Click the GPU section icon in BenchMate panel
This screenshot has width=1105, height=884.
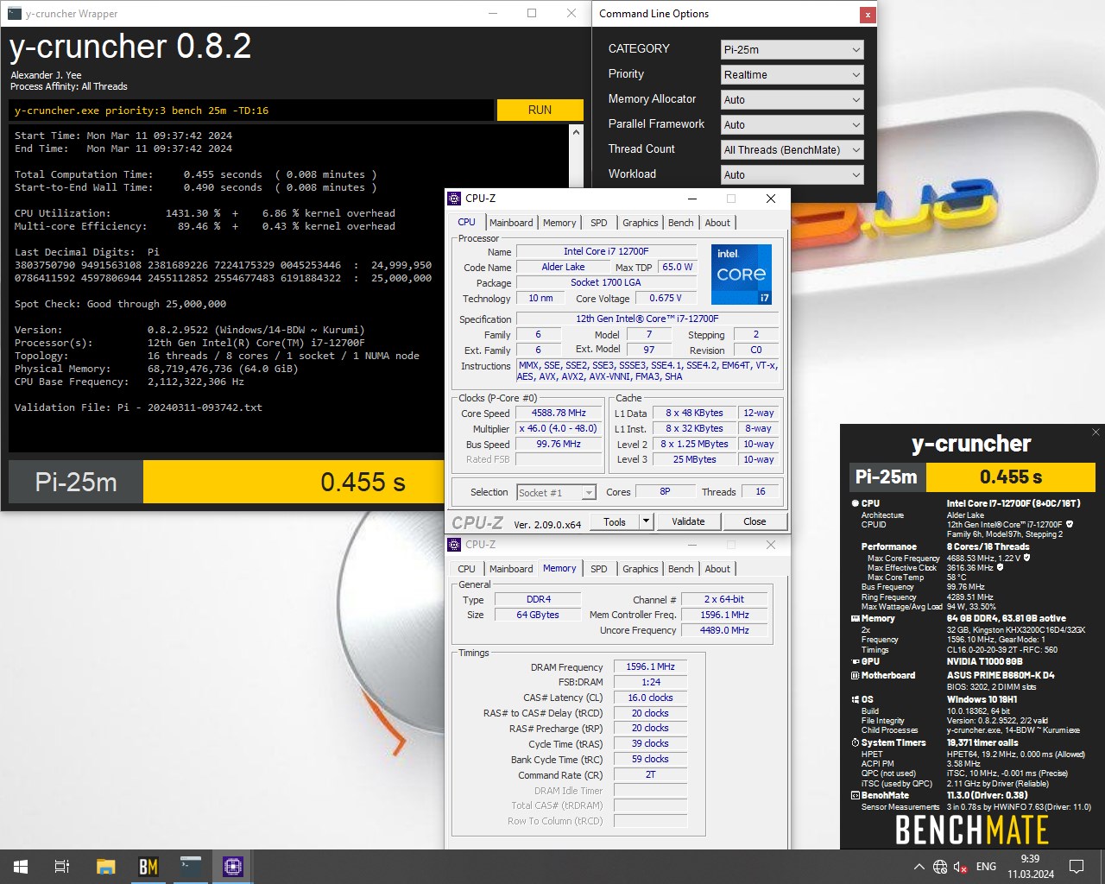pyautogui.click(x=855, y=661)
